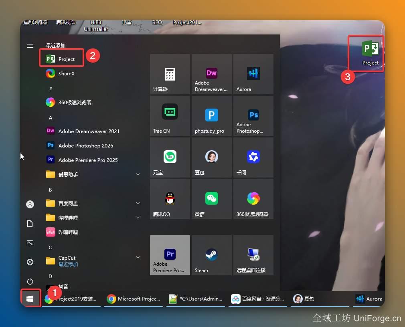
Task: Select the Project desktop shortcut icon
Action: pos(371,53)
